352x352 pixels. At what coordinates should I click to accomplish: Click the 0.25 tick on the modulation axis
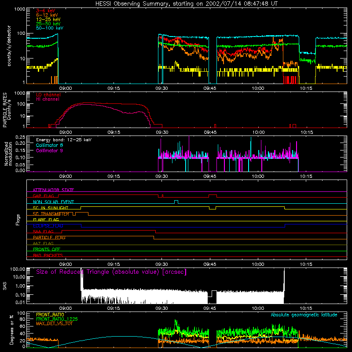point(20,137)
